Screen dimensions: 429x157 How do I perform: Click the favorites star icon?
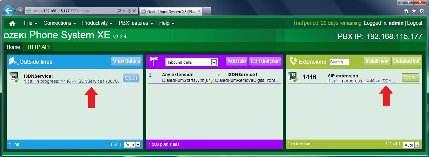click(x=414, y=11)
